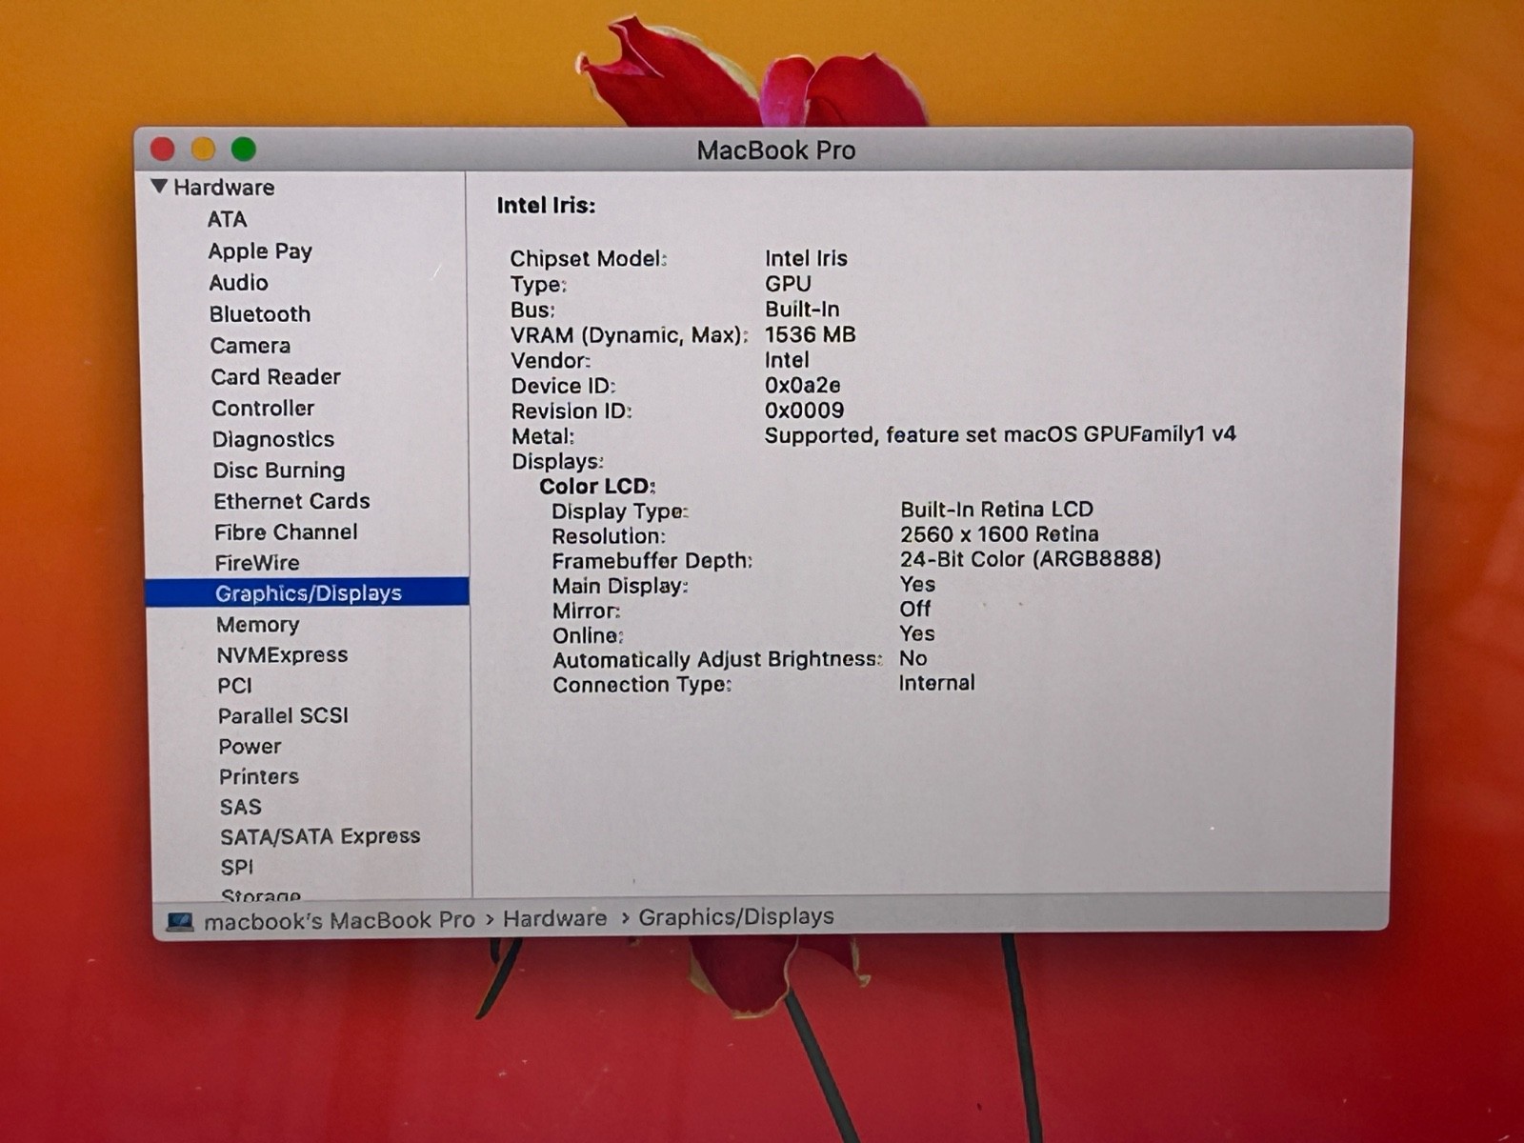Show SAS hardware information
The width and height of the screenshot is (1524, 1143).
click(x=240, y=807)
